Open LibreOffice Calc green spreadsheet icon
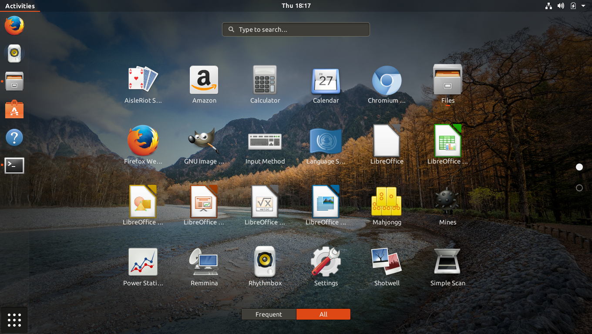This screenshot has width=592, height=334. click(447, 140)
